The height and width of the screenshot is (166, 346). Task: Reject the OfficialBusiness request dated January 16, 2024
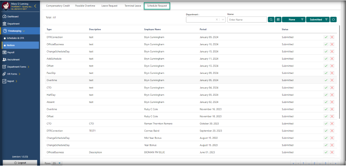[x=332, y=44]
